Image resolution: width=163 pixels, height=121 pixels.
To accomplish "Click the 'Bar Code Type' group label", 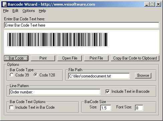I will point(22,70).
